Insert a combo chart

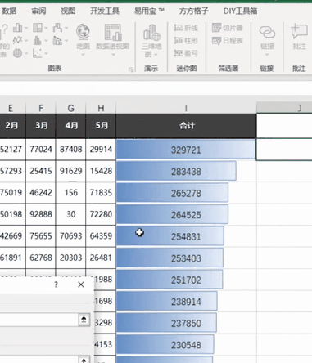[x=57, y=40]
